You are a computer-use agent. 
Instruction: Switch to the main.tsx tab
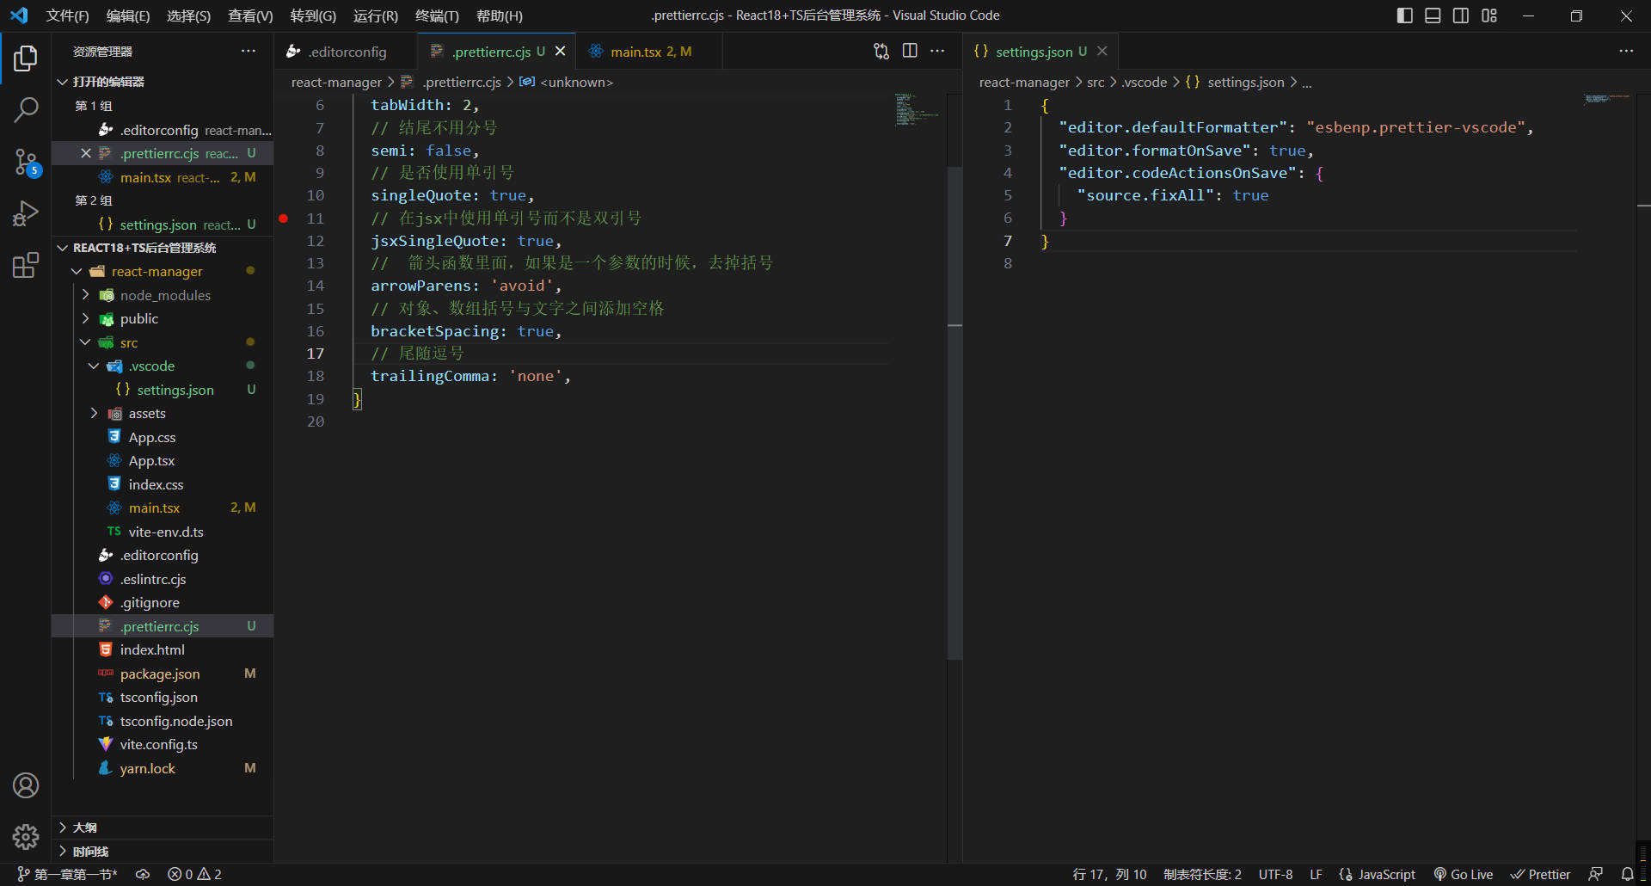tap(649, 51)
